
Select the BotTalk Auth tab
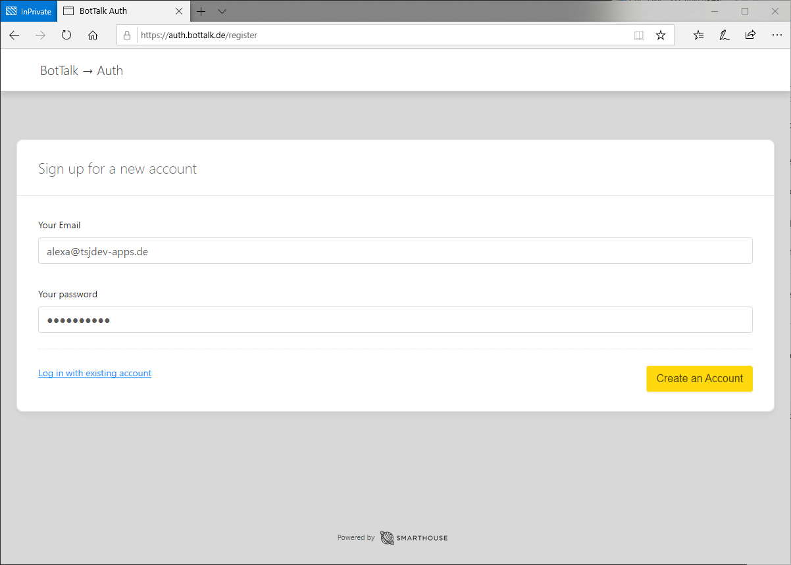112,11
